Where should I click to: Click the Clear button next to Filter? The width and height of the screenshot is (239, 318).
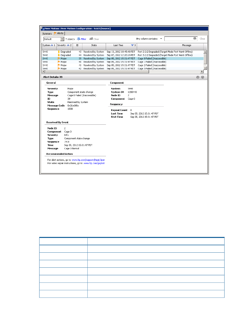tap(94, 39)
